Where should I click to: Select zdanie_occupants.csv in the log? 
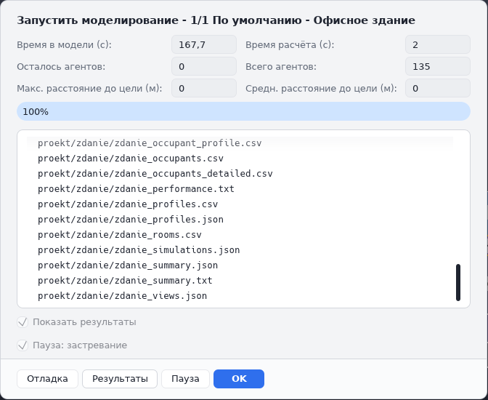point(131,159)
